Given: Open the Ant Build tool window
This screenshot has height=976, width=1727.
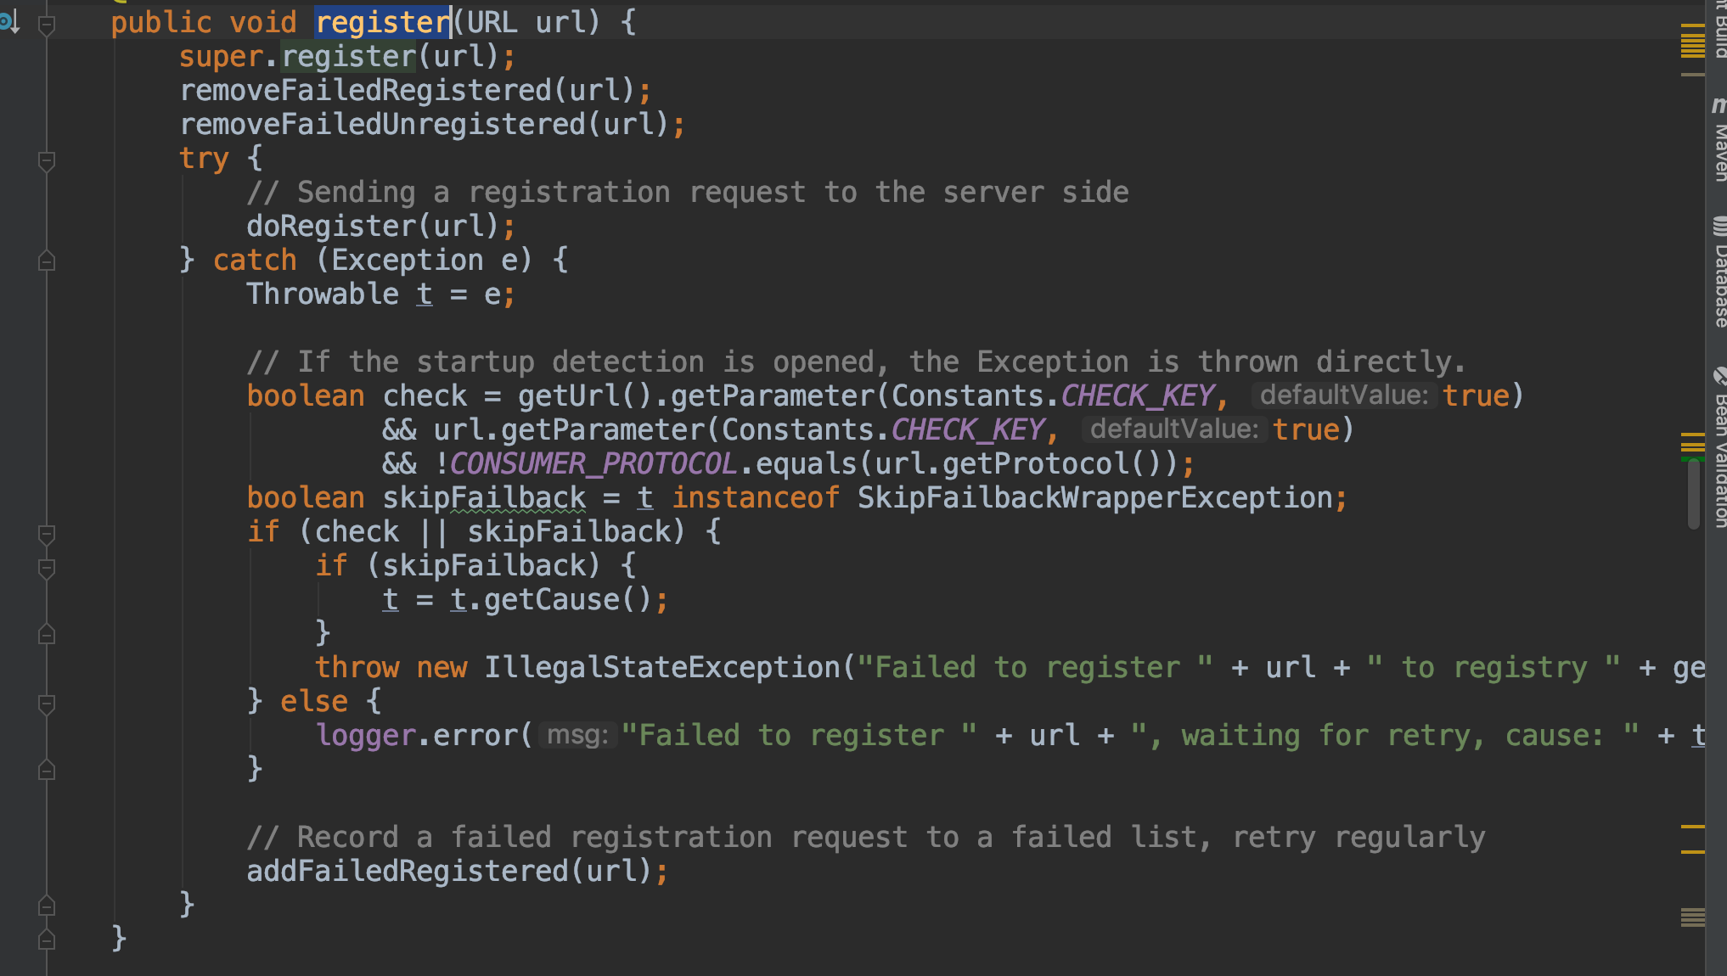Looking at the screenshot, I should 1719,30.
